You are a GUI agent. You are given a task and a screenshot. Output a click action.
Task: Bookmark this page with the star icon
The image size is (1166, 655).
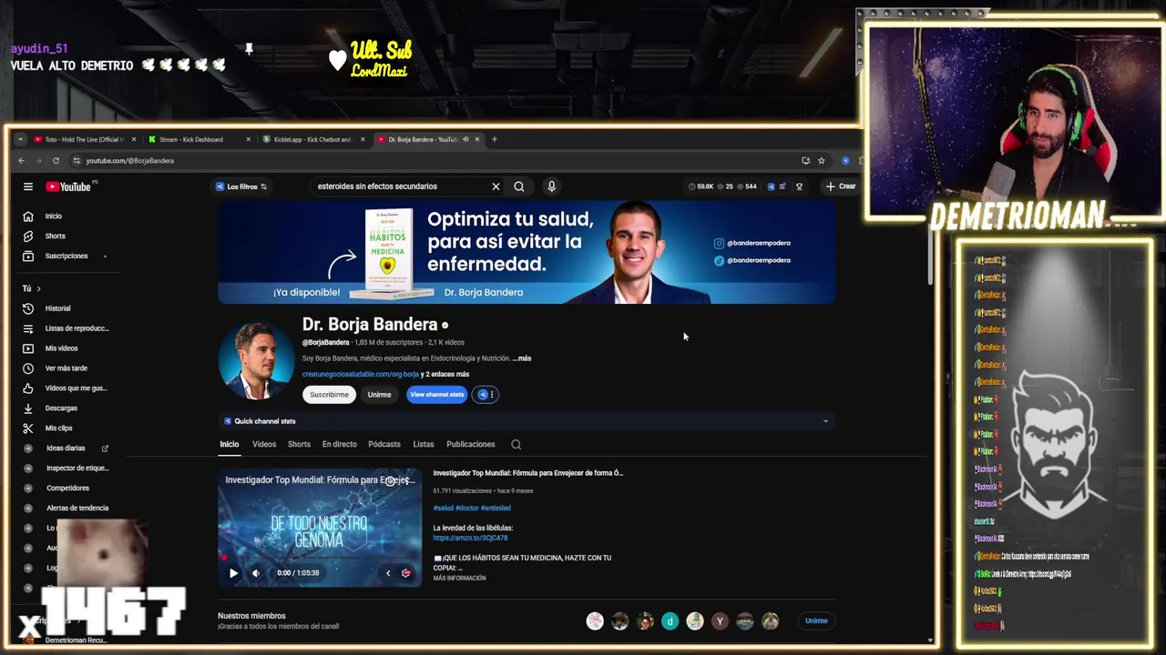point(822,161)
